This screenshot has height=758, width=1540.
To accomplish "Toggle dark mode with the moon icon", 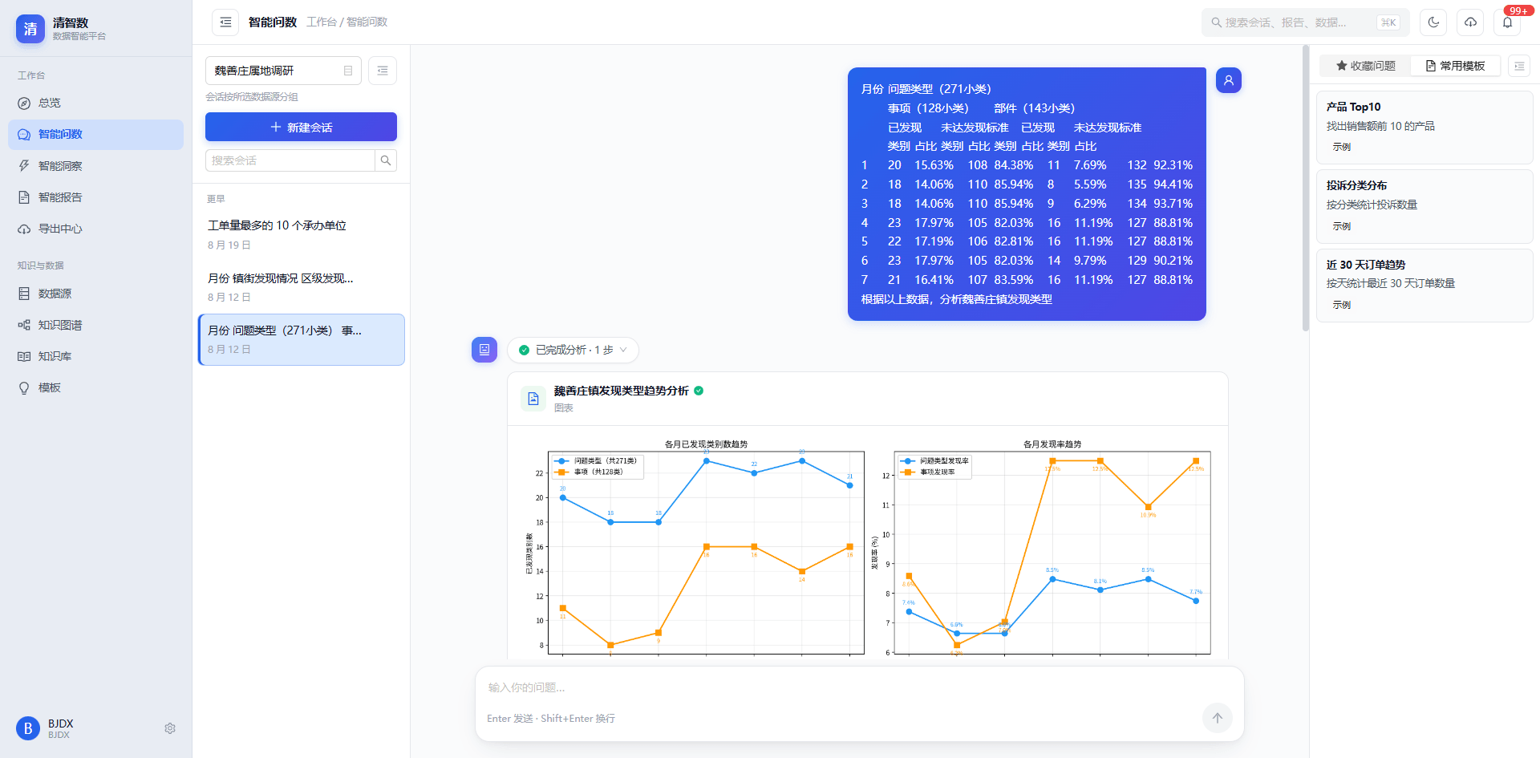I will tap(1433, 22).
